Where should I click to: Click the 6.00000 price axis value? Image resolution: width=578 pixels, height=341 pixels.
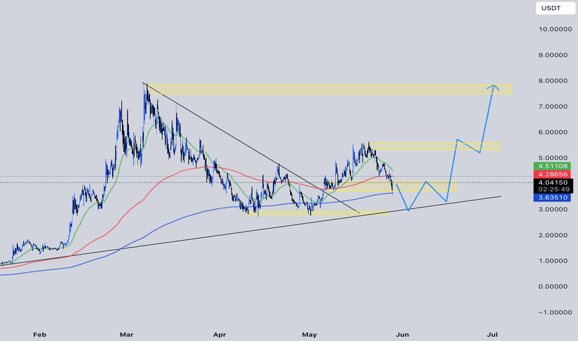(x=553, y=132)
